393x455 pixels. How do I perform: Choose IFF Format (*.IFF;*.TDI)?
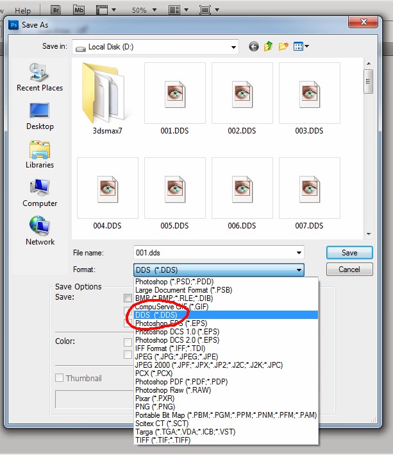tap(226, 348)
